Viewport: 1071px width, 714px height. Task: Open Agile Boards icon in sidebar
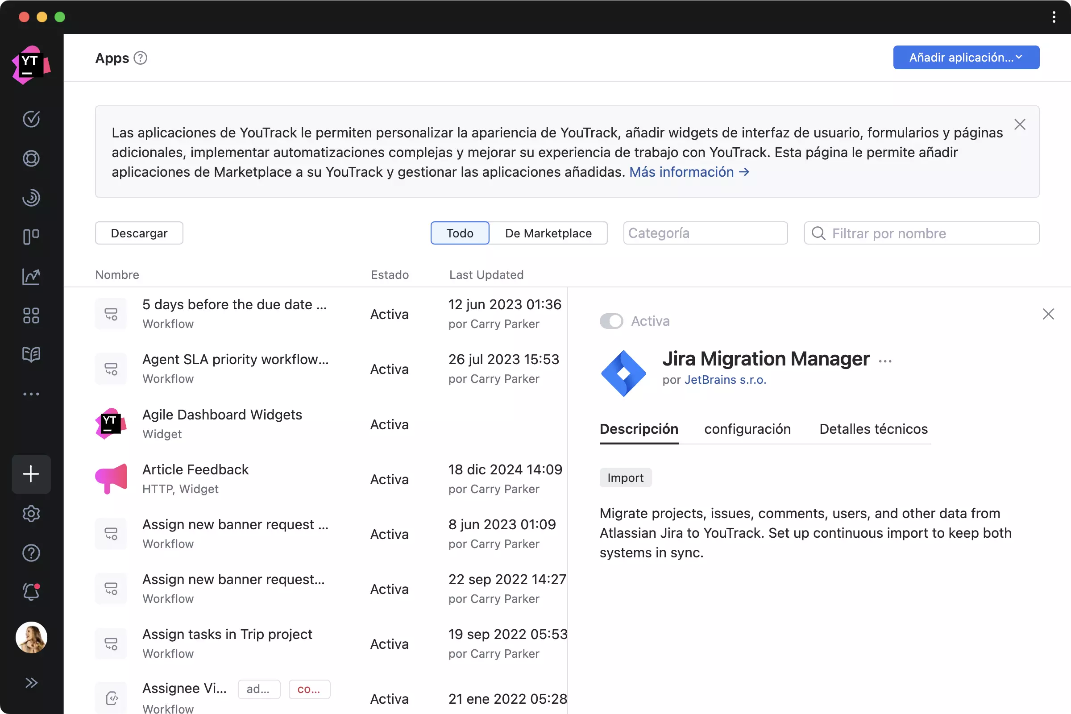pyautogui.click(x=31, y=237)
